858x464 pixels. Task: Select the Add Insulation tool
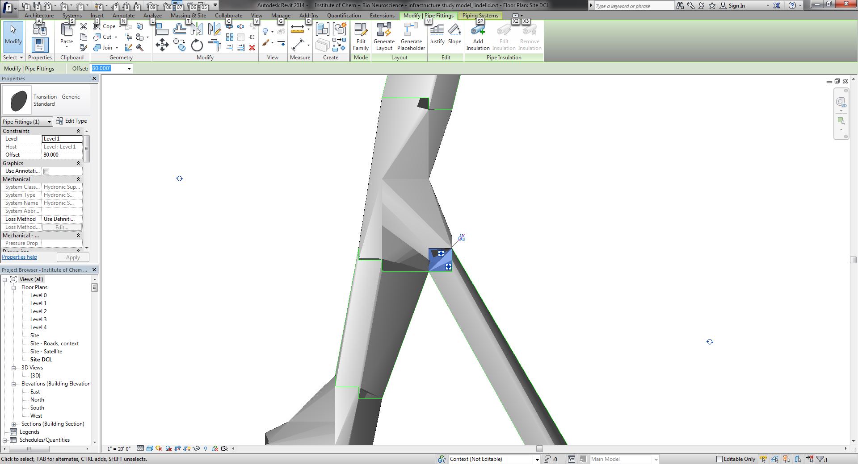478,37
